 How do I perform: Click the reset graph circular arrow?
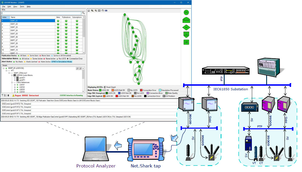point(105,87)
